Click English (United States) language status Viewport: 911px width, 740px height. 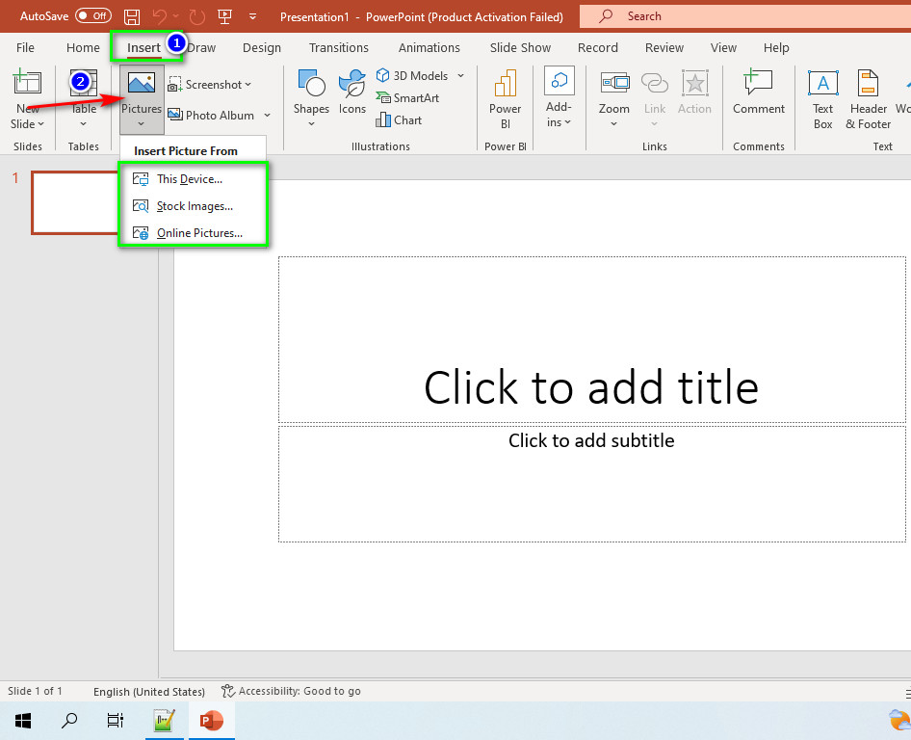pos(148,691)
